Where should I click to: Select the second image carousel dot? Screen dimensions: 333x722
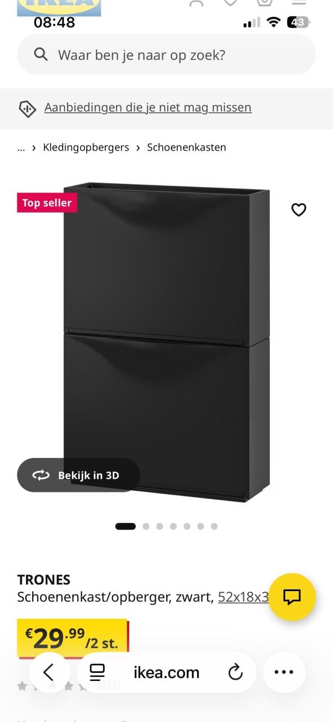[146, 526]
